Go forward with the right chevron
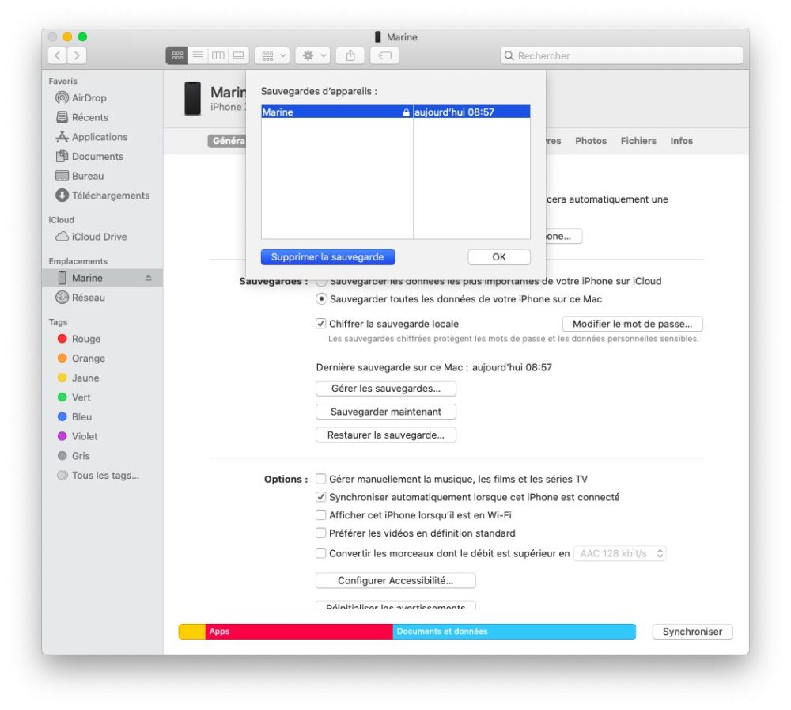 [77, 55]
